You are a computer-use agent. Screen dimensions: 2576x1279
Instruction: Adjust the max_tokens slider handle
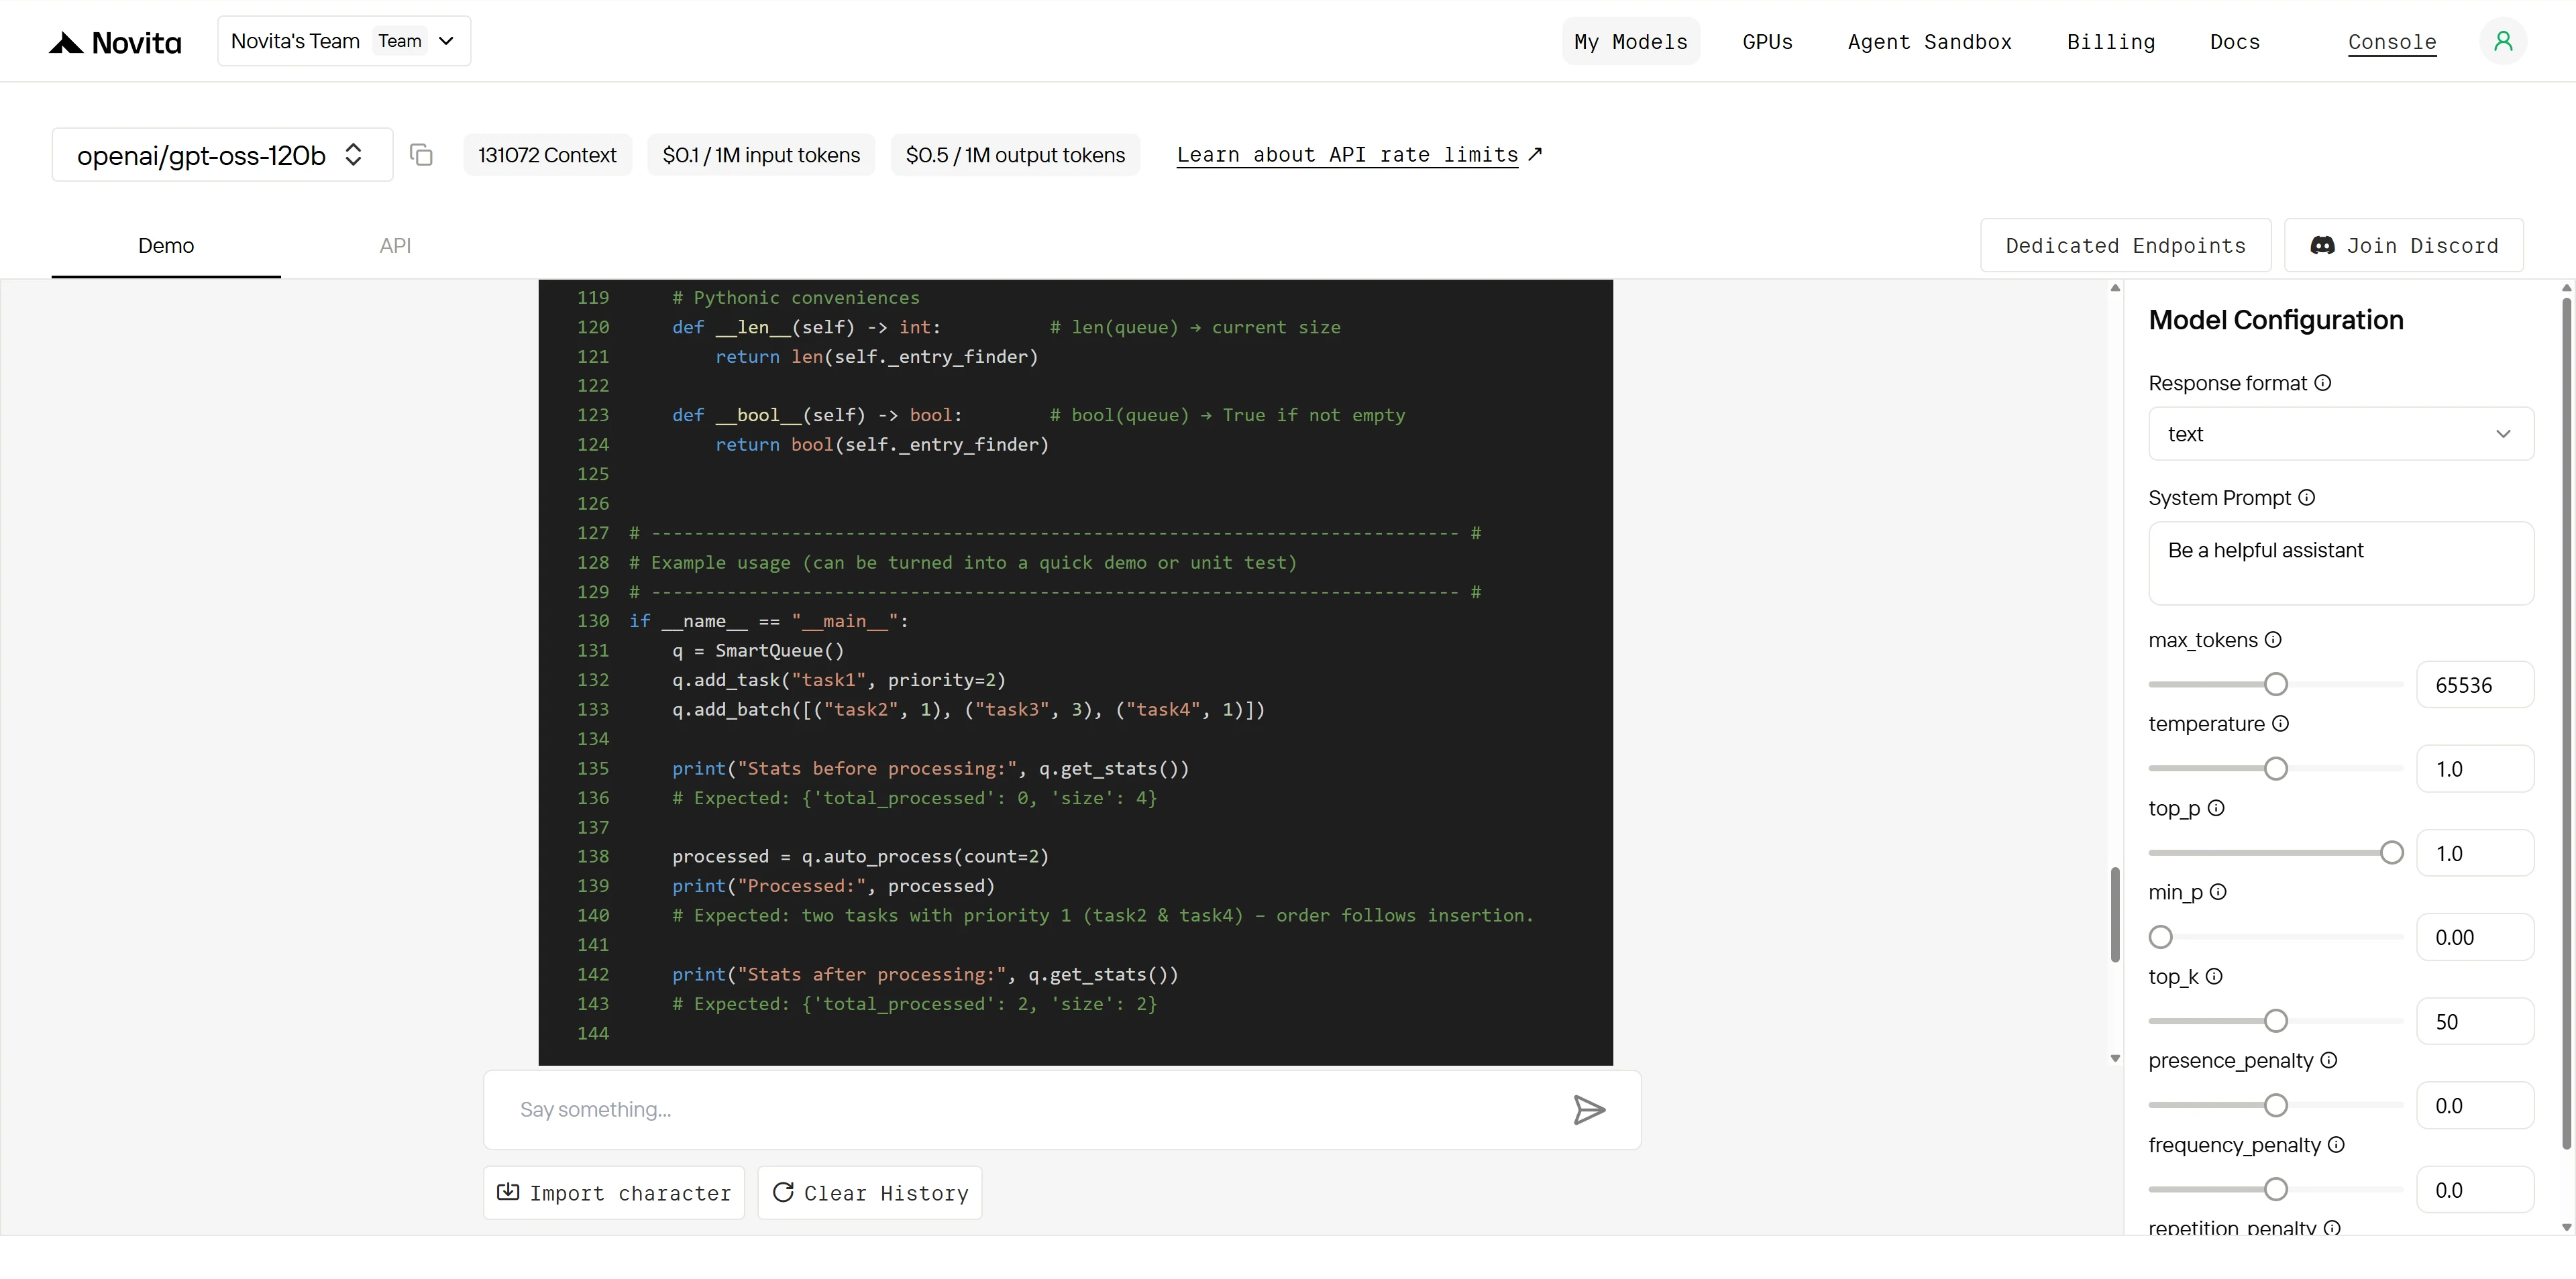tap(2276, 685)
